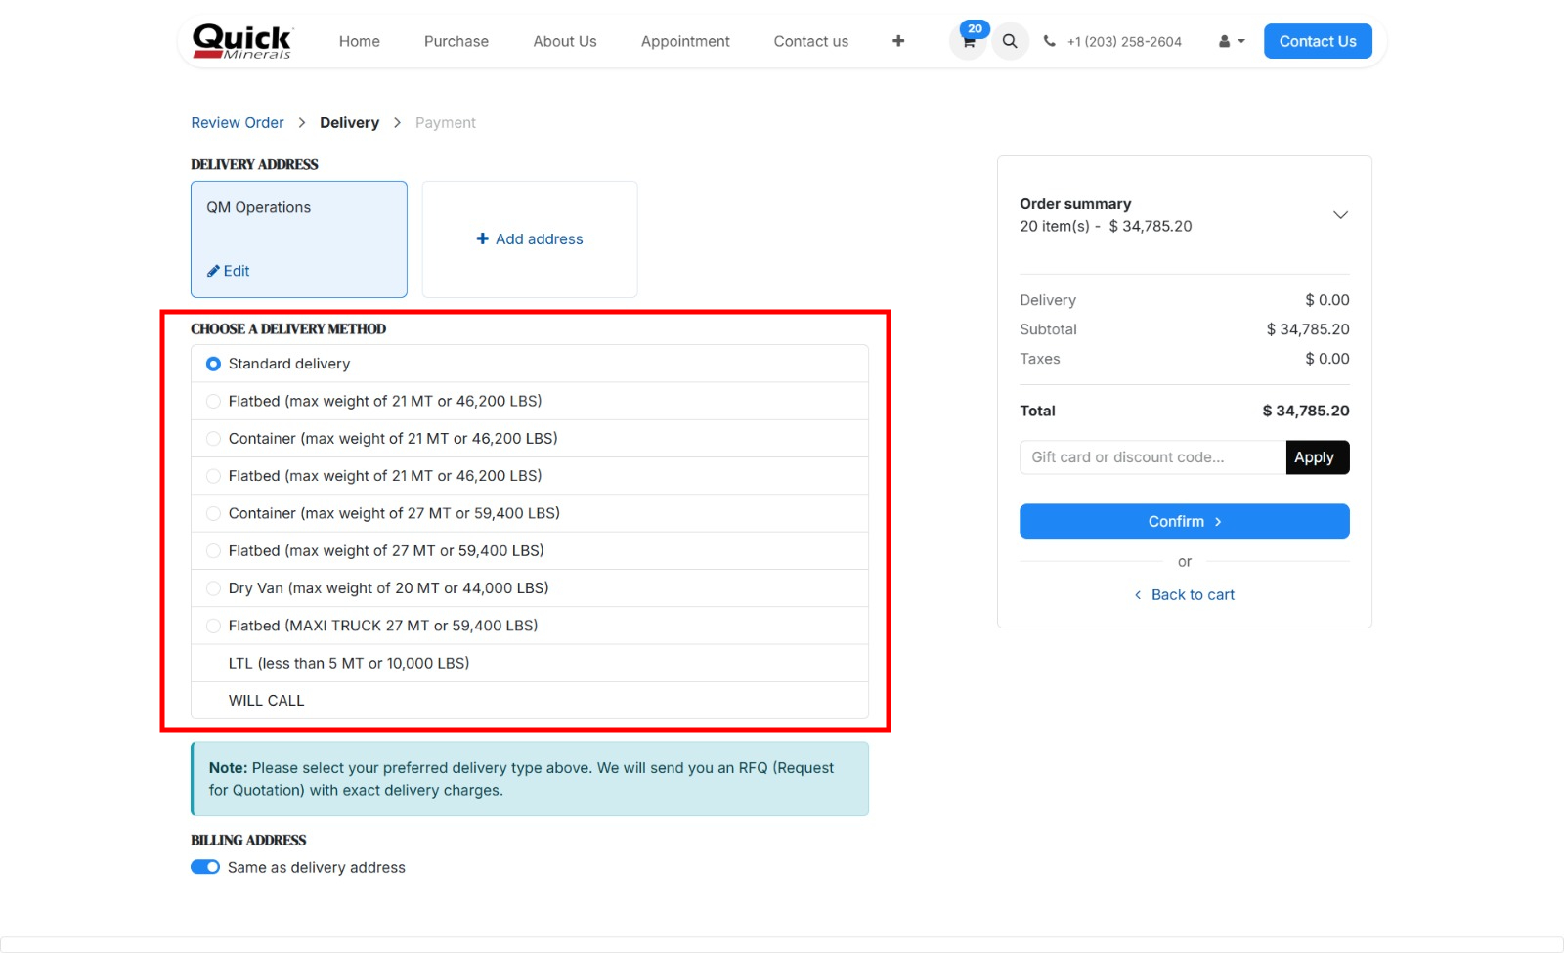Open the shopping cart icon
Viewport: 1564px width, 953px height.
point(967,41)
